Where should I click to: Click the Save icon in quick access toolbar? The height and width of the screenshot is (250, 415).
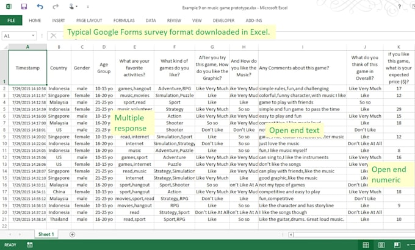(x=24, y=7)
